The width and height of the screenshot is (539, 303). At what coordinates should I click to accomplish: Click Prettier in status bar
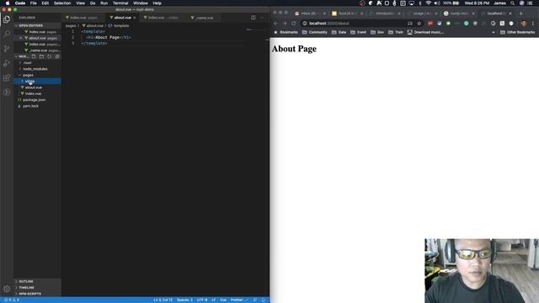(238, 300)
